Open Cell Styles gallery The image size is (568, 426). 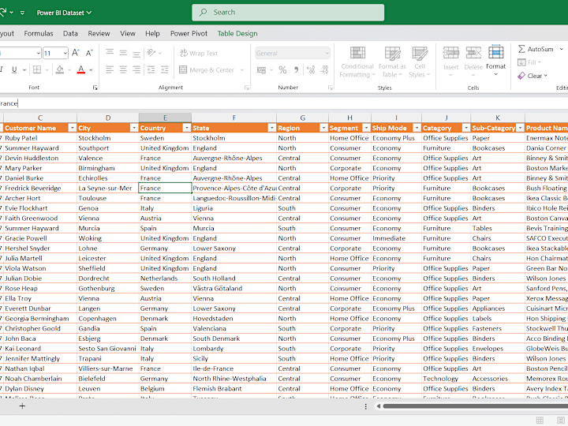point(420,62)
